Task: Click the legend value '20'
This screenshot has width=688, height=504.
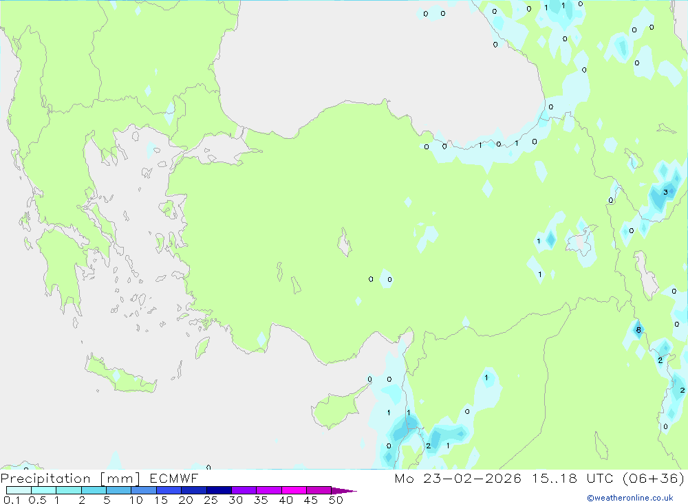Action: [186, 500]
